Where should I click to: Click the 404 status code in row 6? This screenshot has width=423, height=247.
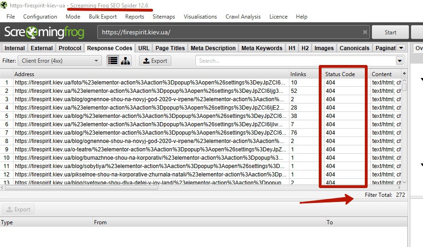point(330,124)
